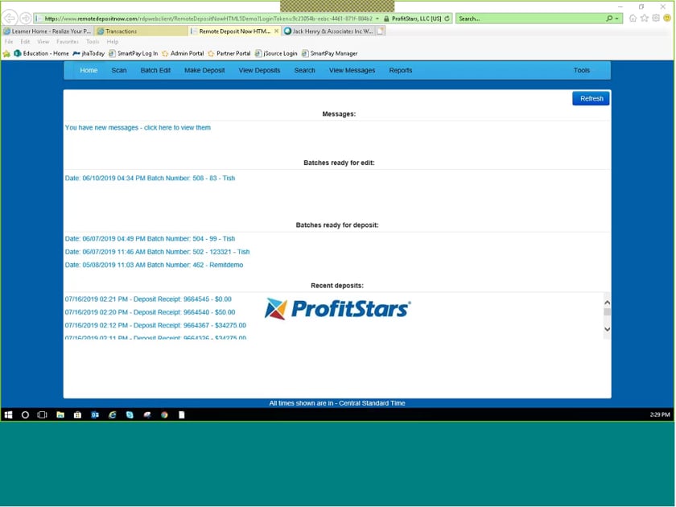Close the Remote Deposit Now tab with its X

276,31
